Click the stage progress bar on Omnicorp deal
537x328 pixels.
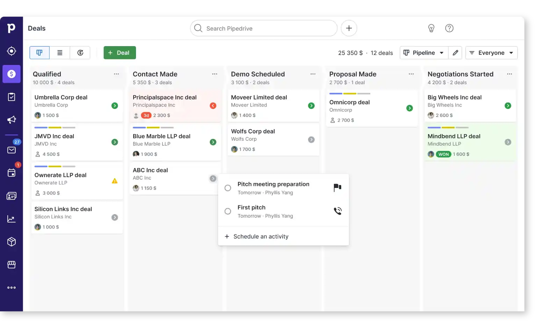(350, 94)
